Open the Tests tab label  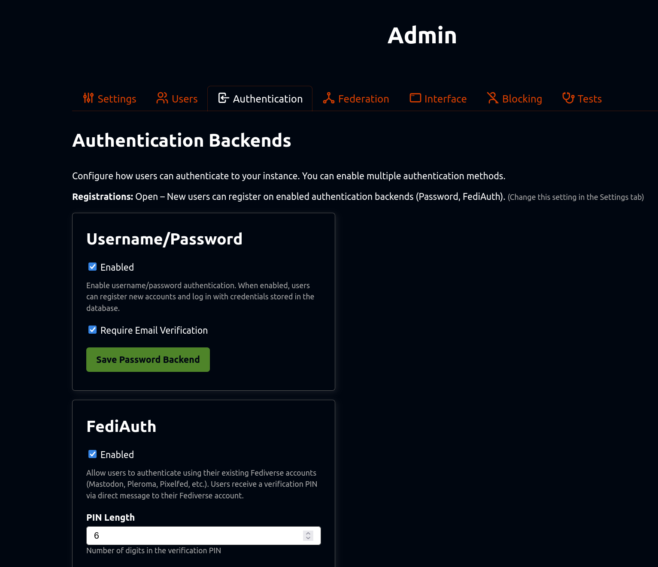(x=590, y=99)
